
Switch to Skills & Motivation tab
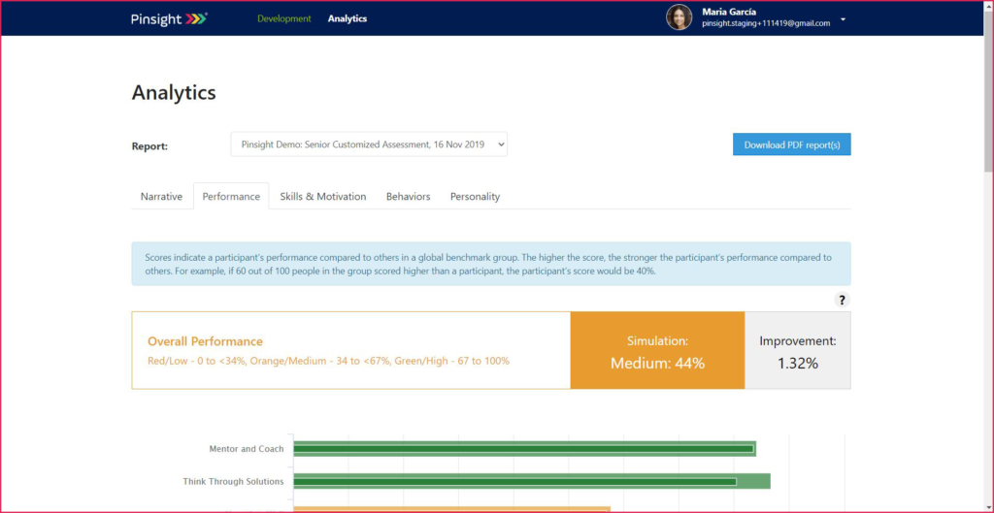pyautogui.click(x=323, y=196)
